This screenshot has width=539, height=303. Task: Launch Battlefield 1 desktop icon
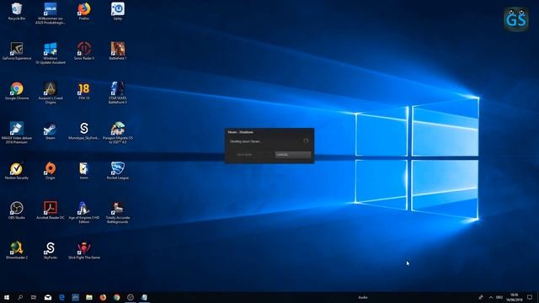tap(118, 50)
